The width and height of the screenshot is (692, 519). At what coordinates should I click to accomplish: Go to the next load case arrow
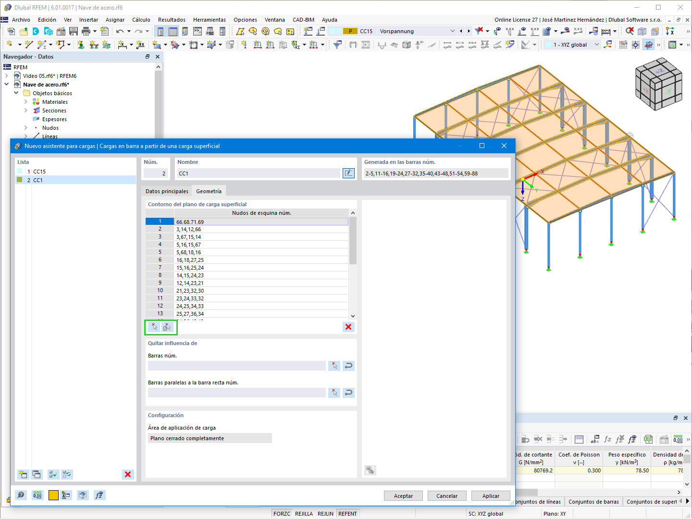coord(469,31)
